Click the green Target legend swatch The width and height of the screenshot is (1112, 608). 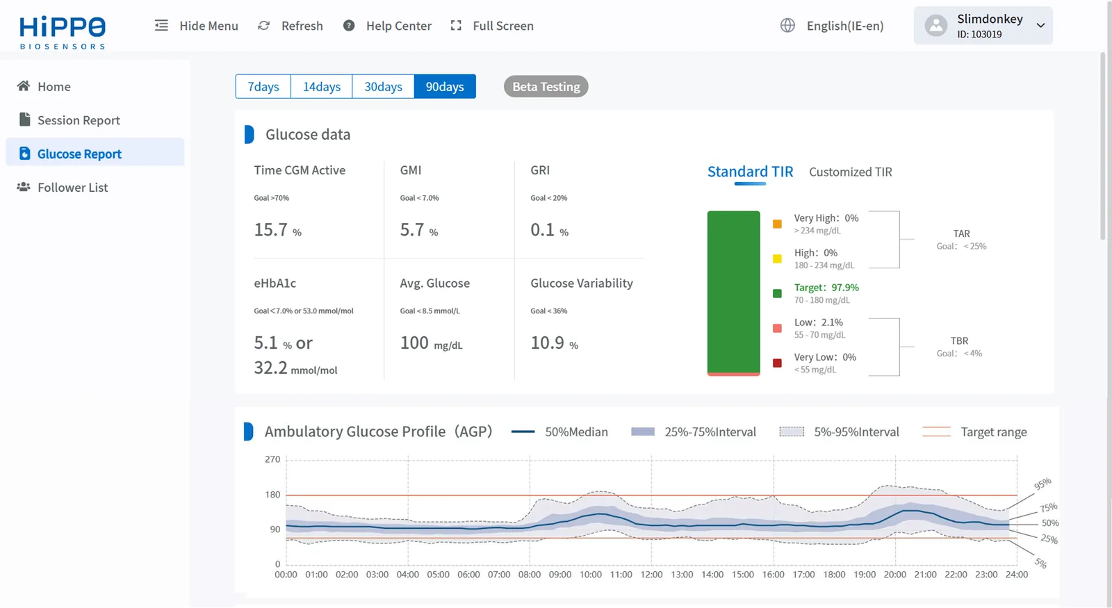tap(777, 293)
